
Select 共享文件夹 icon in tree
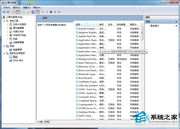pyautogui.click(x=11, y=32)
